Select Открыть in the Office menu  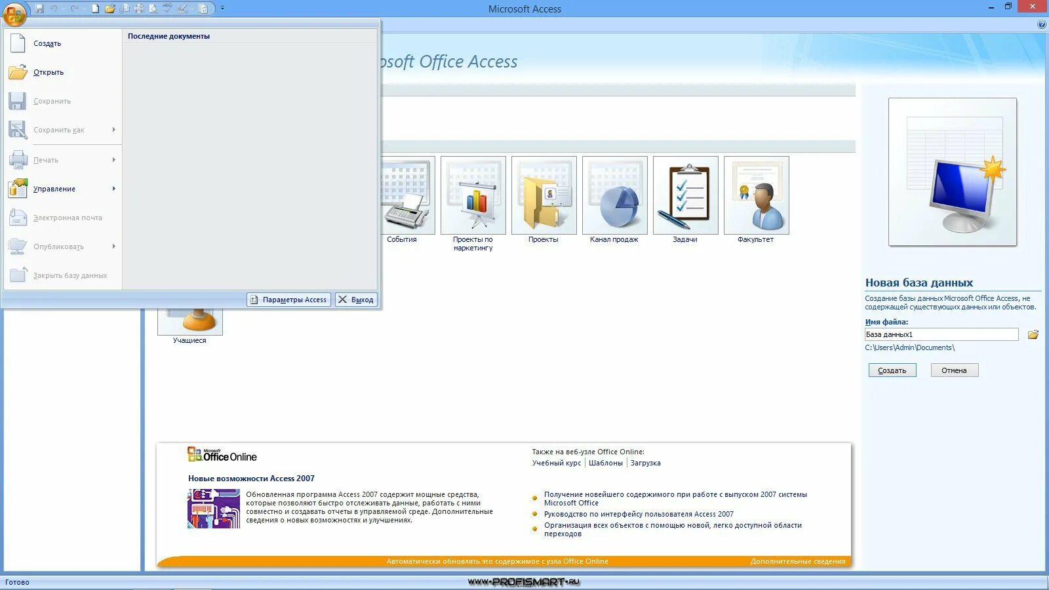point(63,72)
